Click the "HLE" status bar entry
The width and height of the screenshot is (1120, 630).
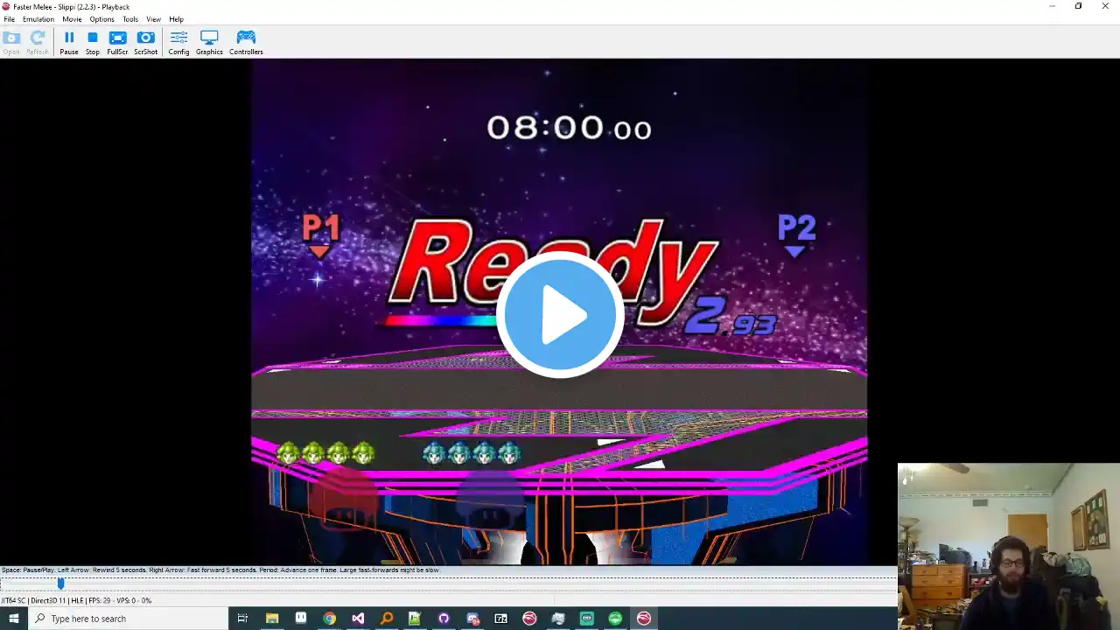click(76, 600)
